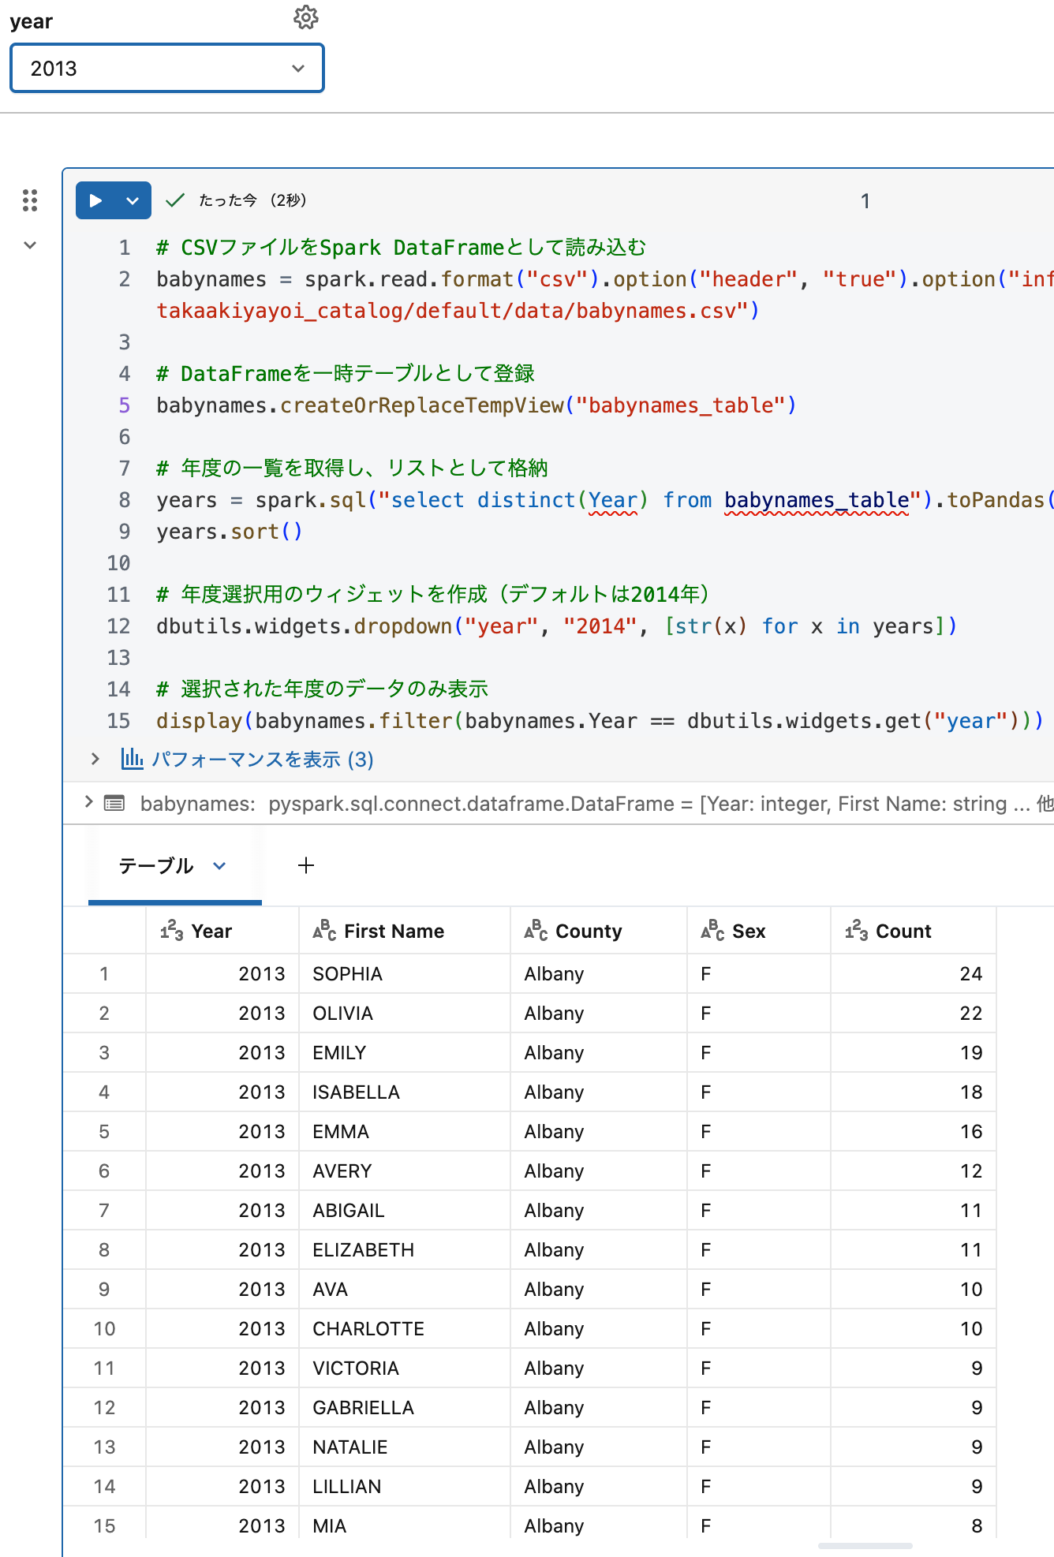Click the integer type icon on Count

pos(856,931)
